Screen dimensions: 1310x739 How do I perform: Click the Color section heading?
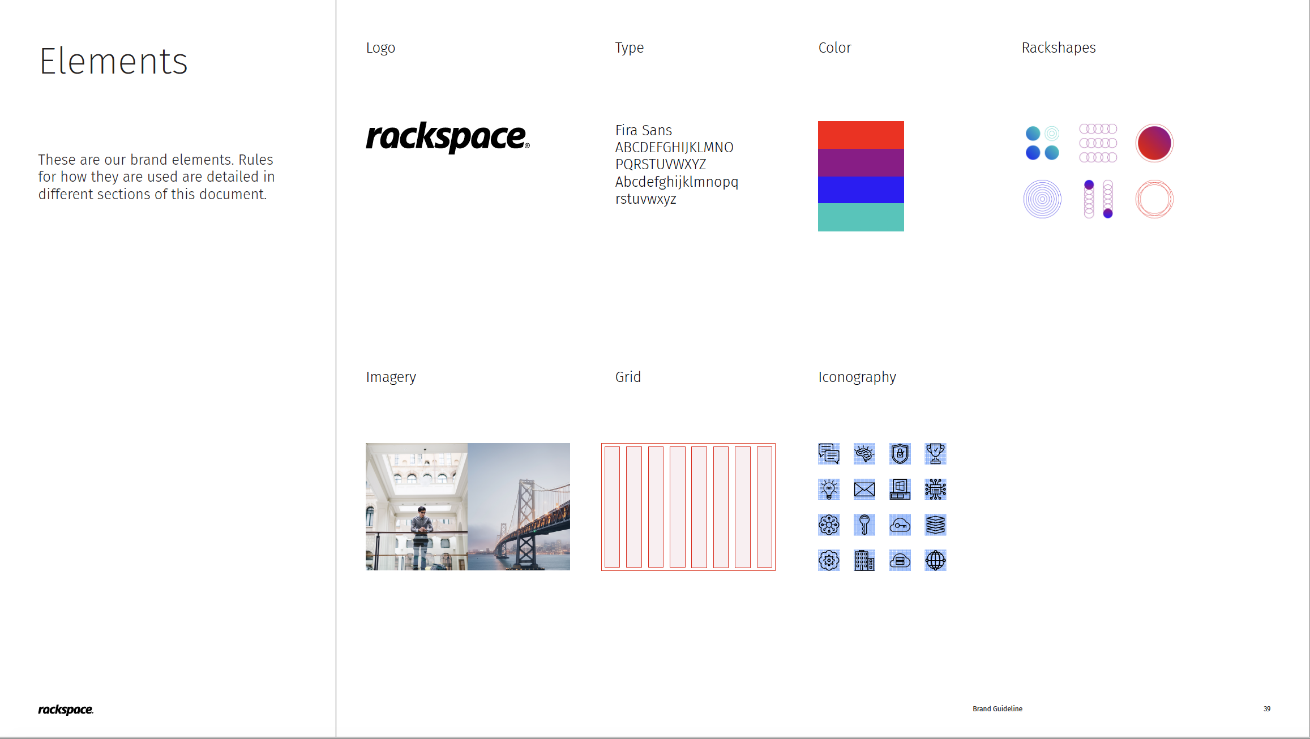pyautogui.click(x=834, y=48)
